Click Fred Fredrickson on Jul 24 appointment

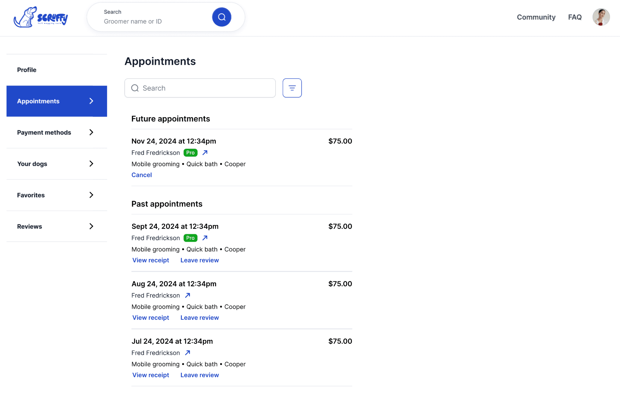pos(156,353)
